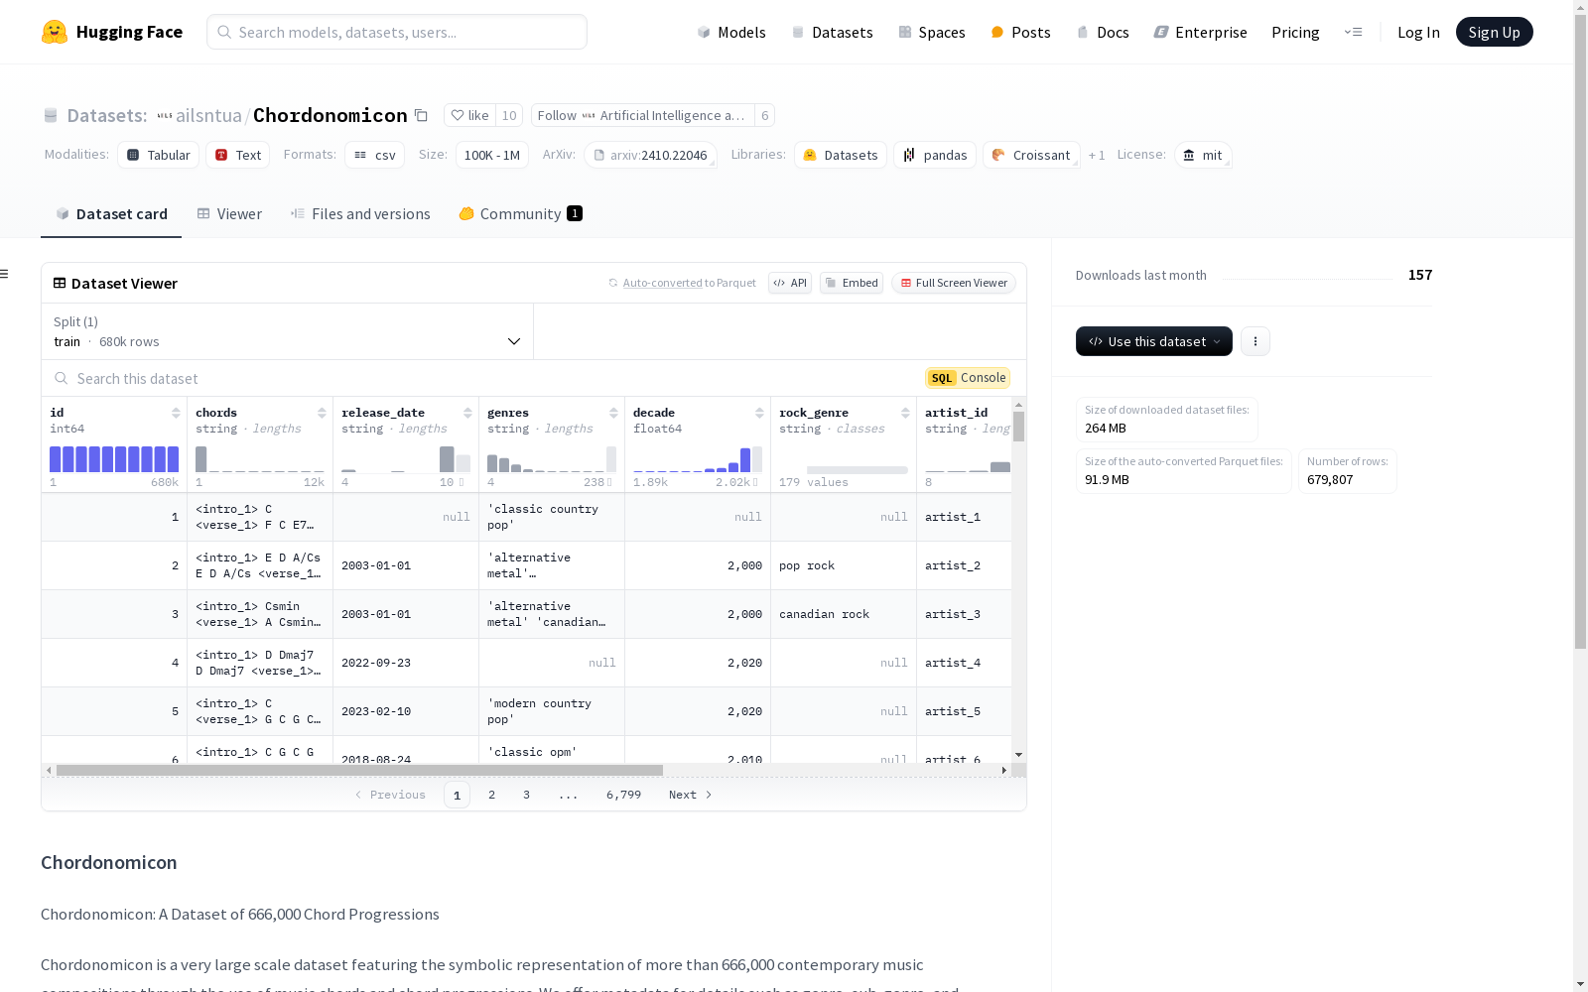Switch to the Viewer tab
This screenshot has width=1588, height=992.
pyautogui.click(x=229, y=214)
